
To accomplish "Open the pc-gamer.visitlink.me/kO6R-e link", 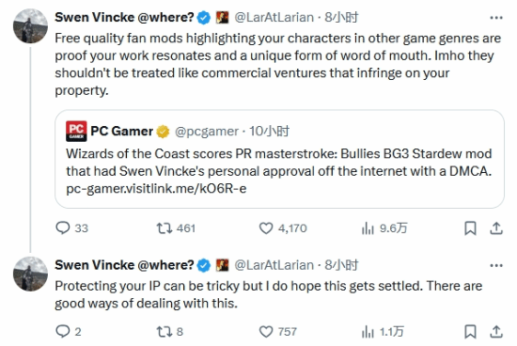I will (156, 189).
